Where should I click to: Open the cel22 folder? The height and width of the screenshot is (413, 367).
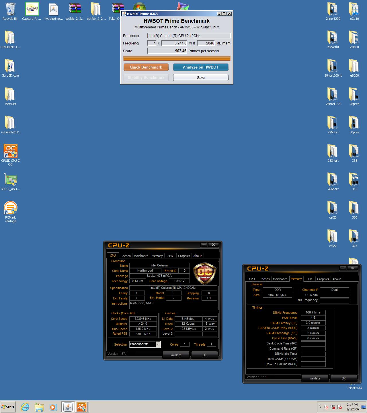point(333,239)
